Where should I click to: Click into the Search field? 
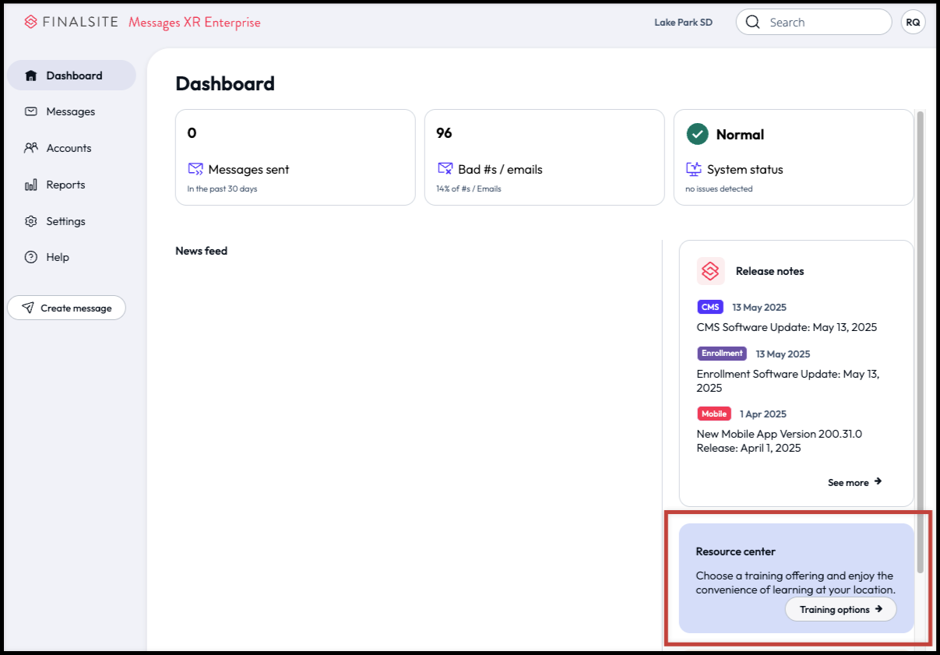click(x=826, y=23)
